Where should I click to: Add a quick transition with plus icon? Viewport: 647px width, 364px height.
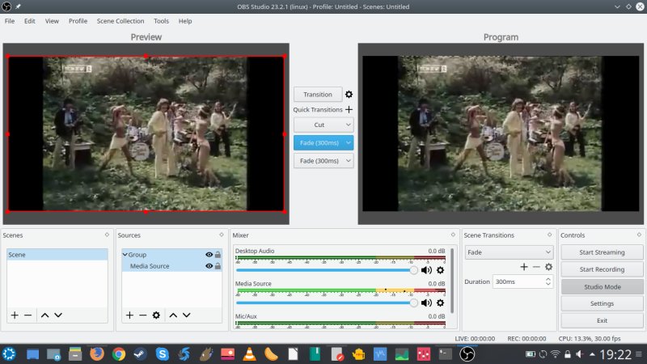(x=349, y=109)
